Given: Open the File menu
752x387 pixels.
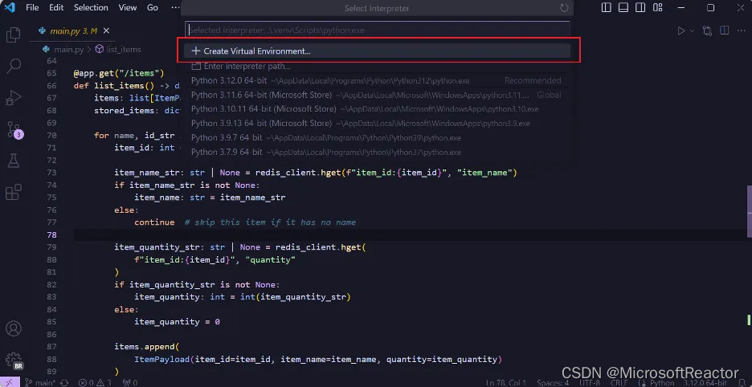Looking at the screenshot, I should (x=33, y=8).
